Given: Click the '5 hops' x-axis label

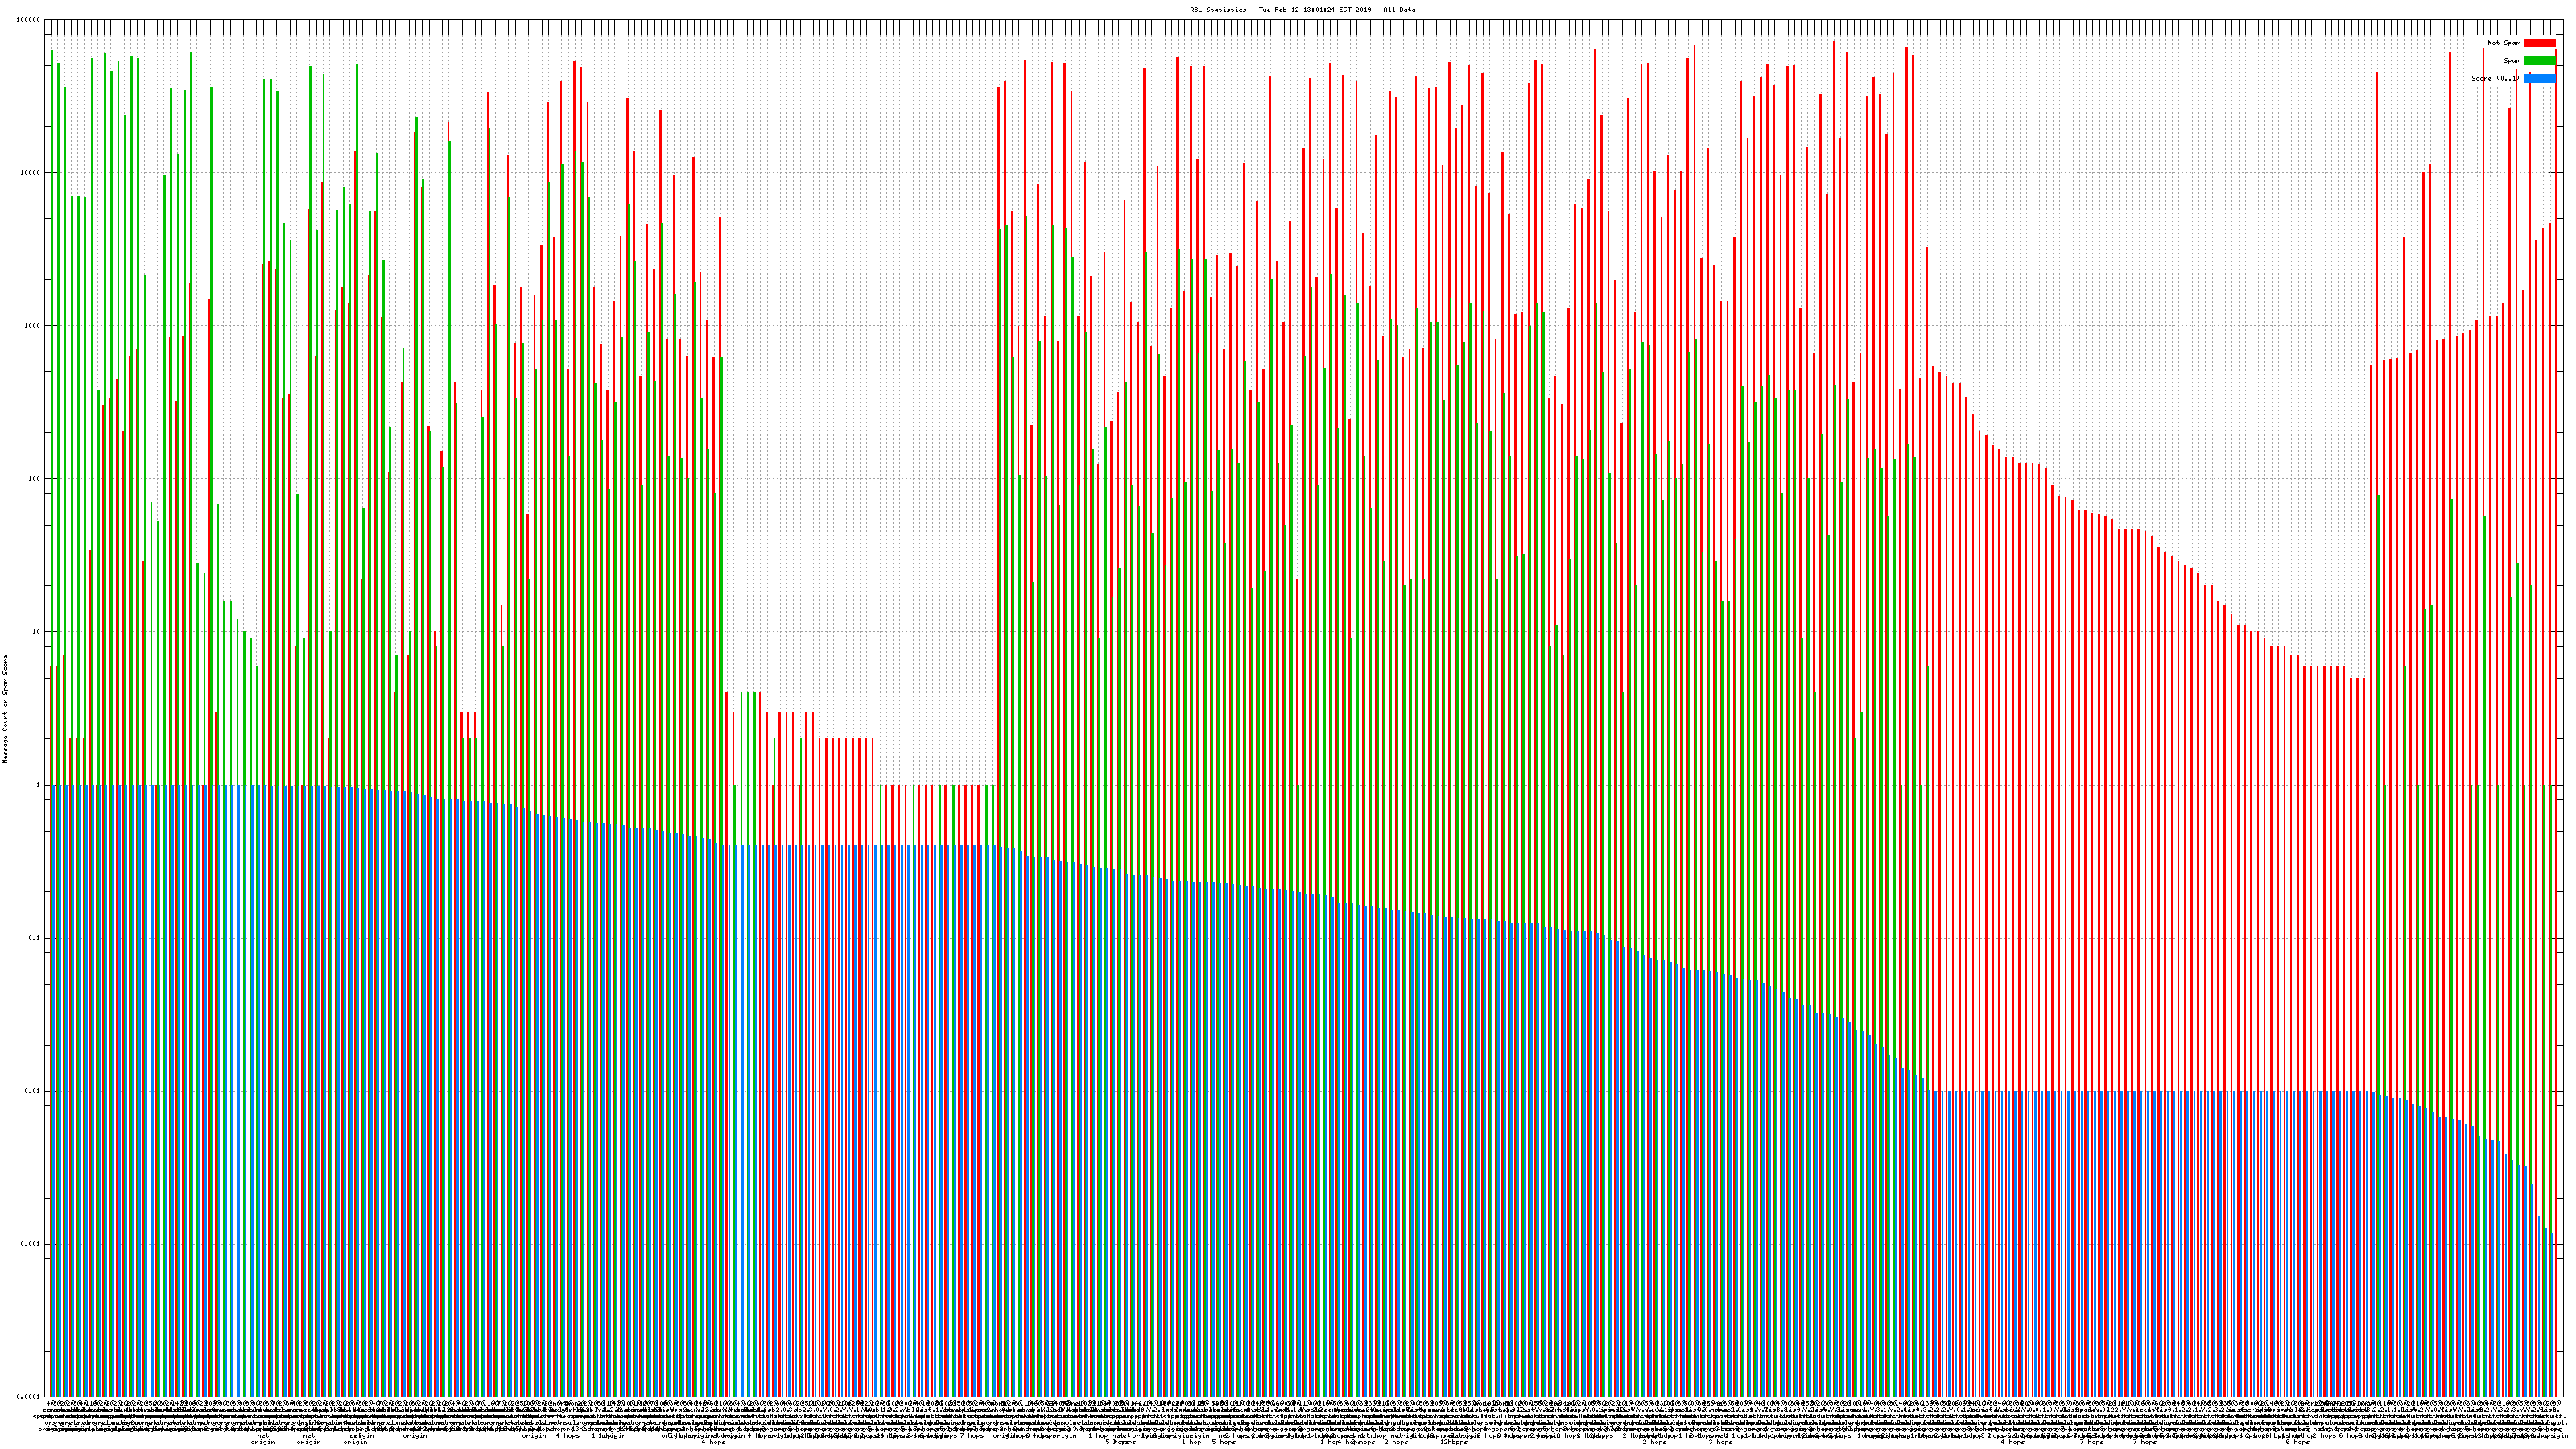Looking at the screenshot, I should click(1224, 1442).
